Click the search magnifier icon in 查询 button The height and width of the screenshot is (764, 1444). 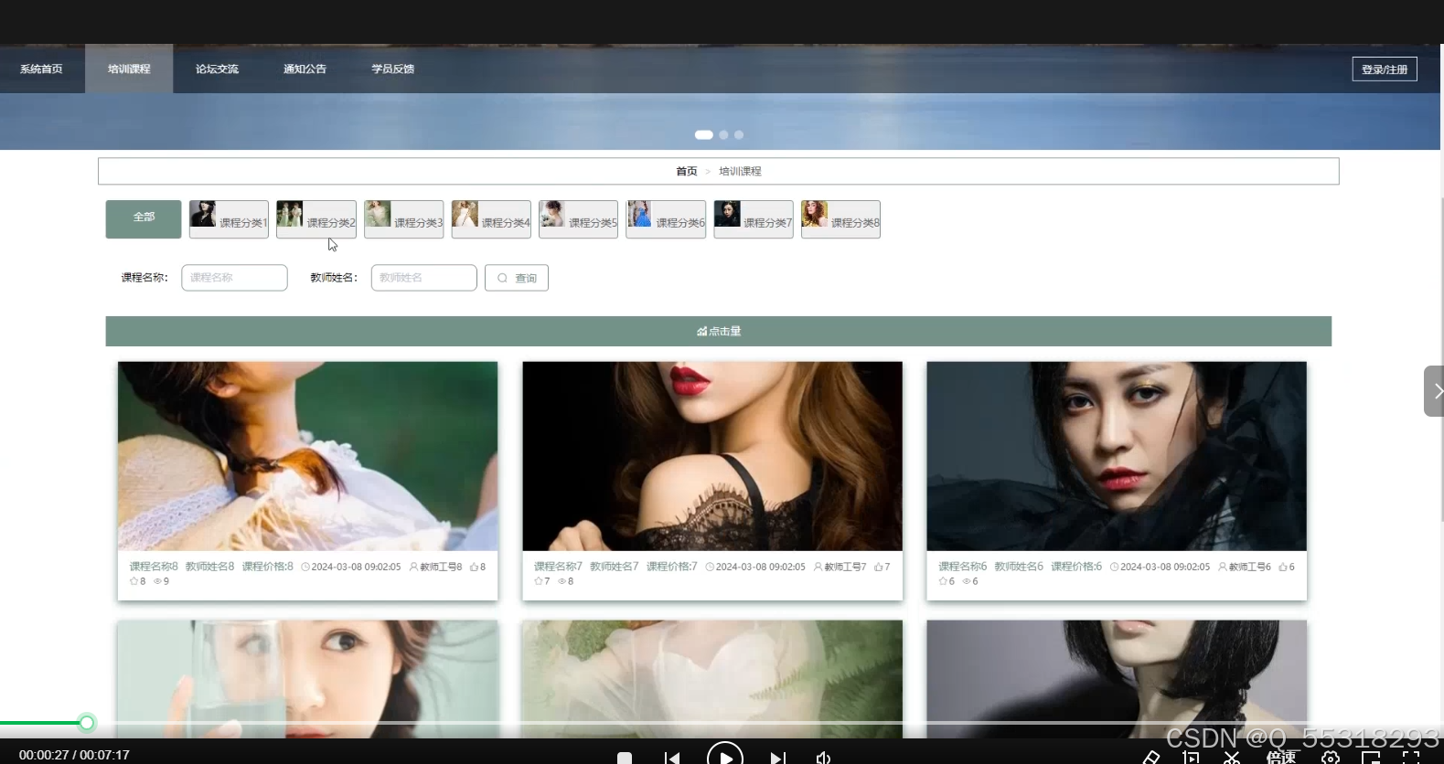[502, 278]
